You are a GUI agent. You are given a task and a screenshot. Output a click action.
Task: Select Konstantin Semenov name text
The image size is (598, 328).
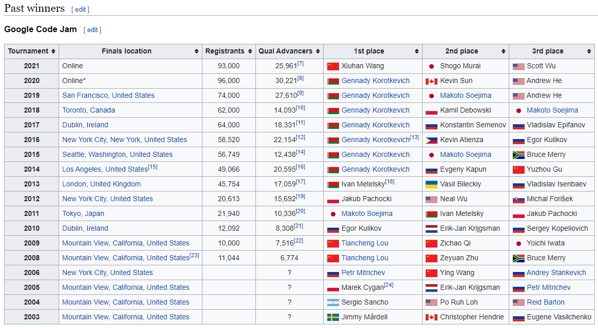pyautogui.click(x=473, y=125)
